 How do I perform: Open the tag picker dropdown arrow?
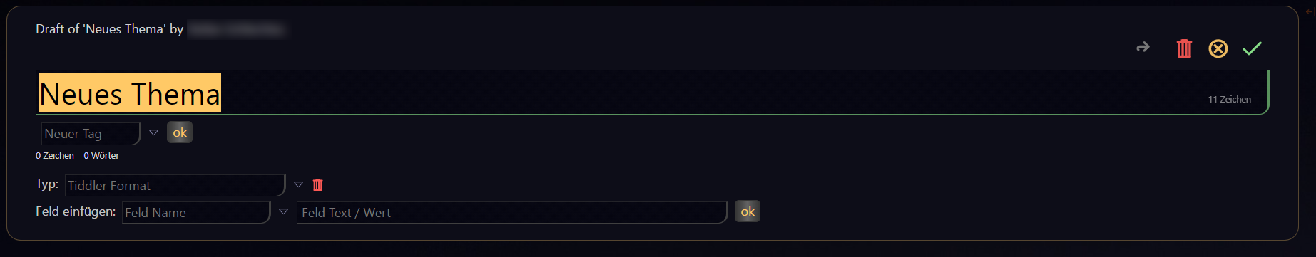pyautogui.click(x=153, y=132)
